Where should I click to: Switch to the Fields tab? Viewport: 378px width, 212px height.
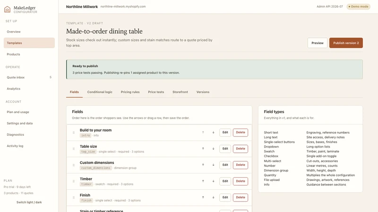pos(74,92)
